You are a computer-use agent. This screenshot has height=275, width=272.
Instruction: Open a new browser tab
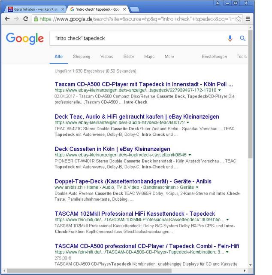tap(135, 9)
